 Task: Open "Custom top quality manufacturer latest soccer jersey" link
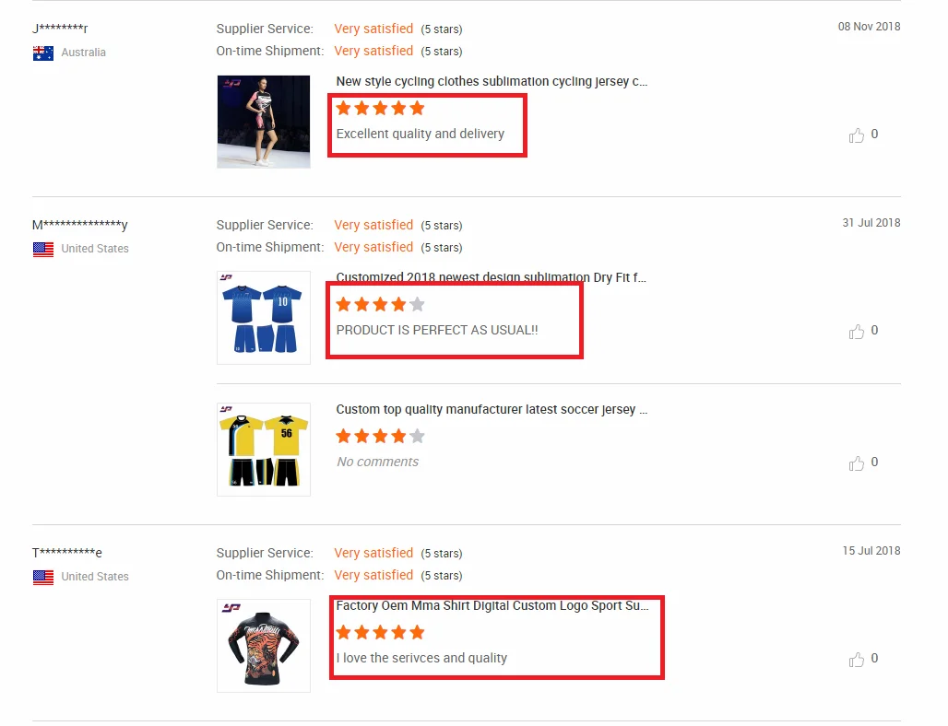click(x=492, y=410)
